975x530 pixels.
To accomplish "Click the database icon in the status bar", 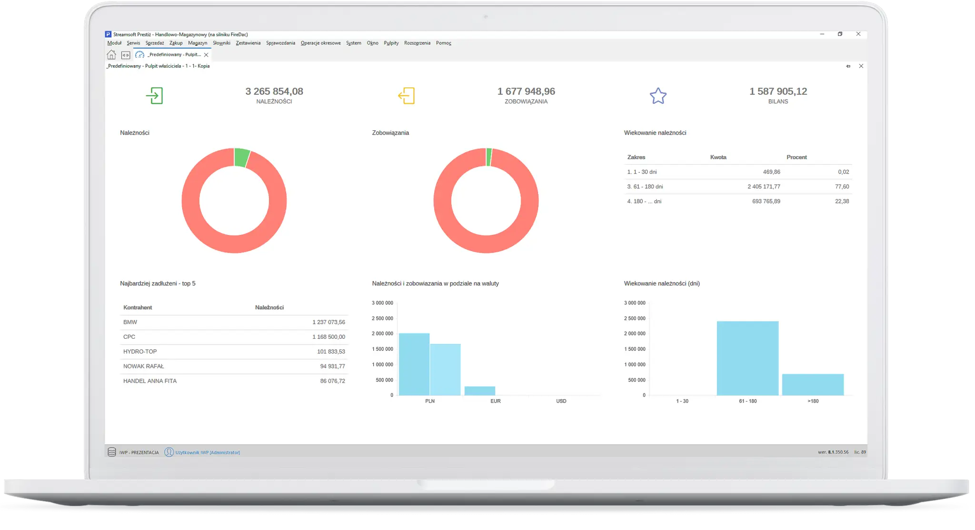I will [112, 452].
